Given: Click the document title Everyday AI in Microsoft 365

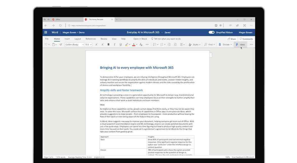Looking at the screenshot, I should (x=143, y=32).
